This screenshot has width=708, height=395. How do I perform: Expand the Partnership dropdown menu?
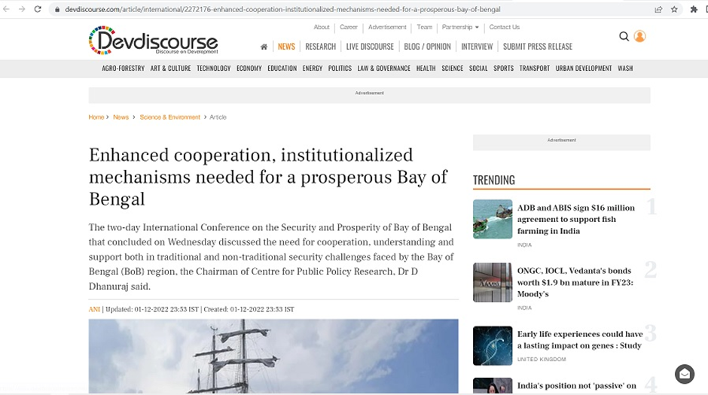(x=459, y=27)
